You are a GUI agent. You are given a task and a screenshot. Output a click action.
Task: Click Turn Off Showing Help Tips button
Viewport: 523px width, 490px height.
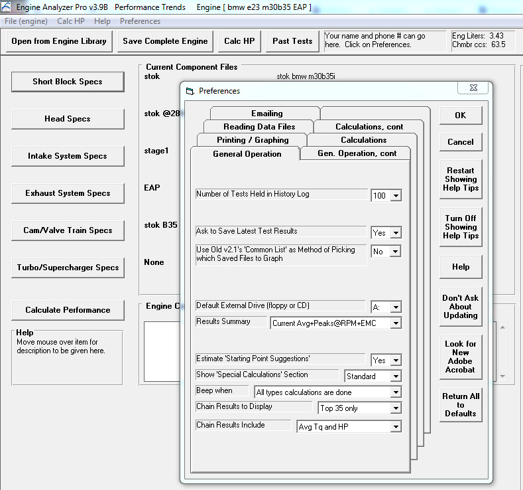[x=461, y=227]
